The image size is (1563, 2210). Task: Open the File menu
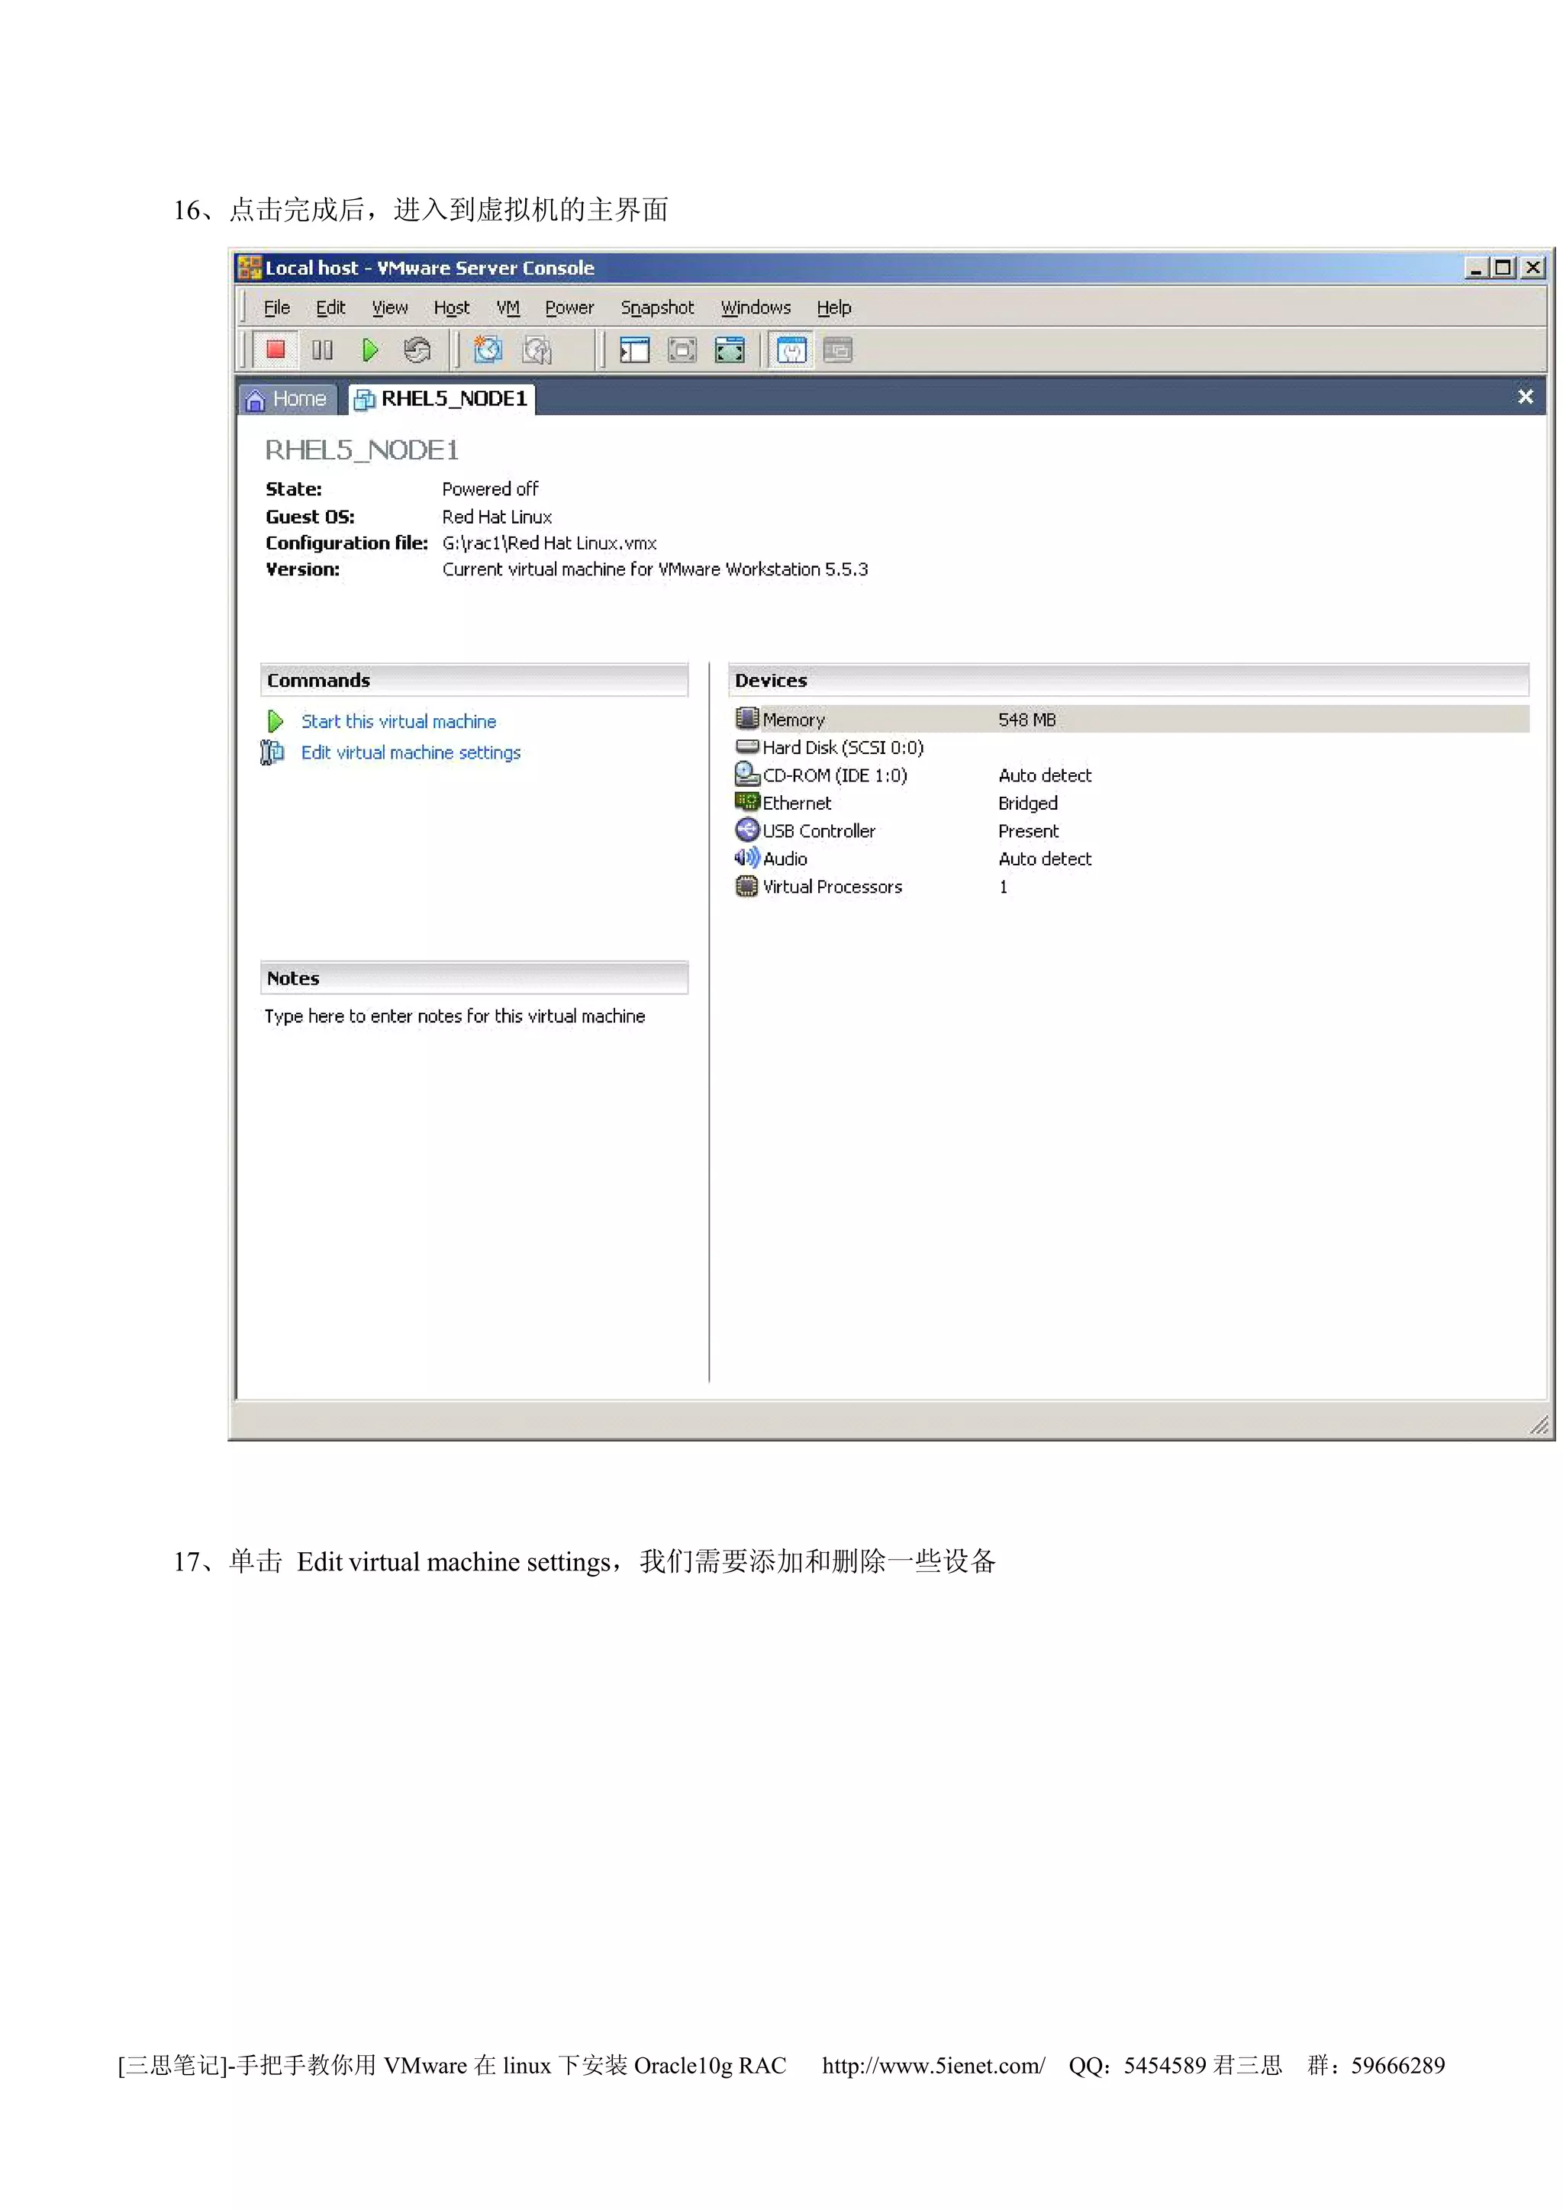[x=276, y=308]
